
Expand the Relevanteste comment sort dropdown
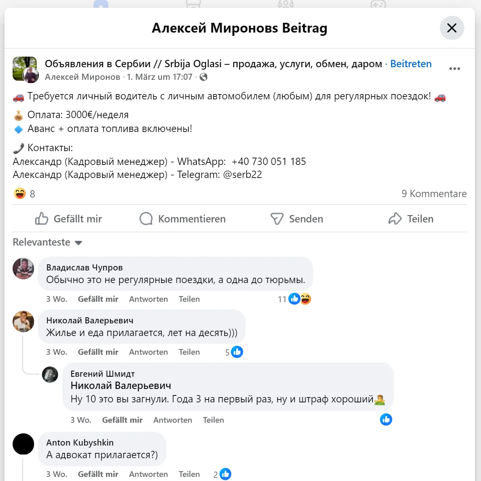47,242
